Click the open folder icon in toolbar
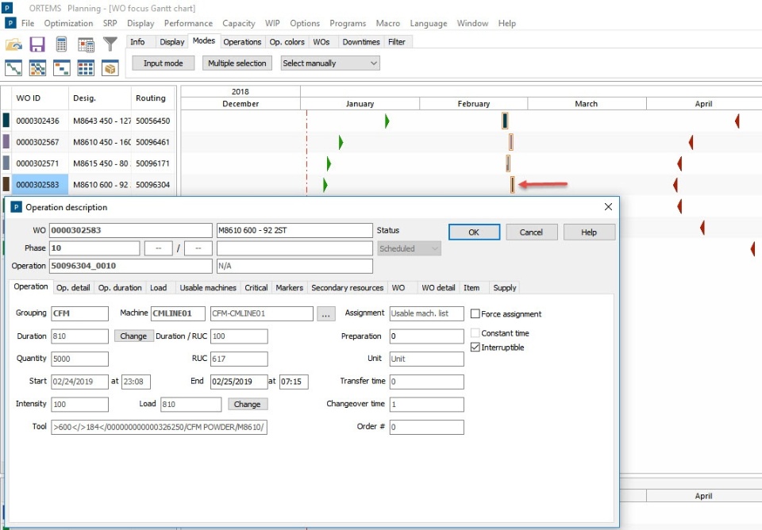Viewport: 762px width, 530px height. [x=13, y=44]
